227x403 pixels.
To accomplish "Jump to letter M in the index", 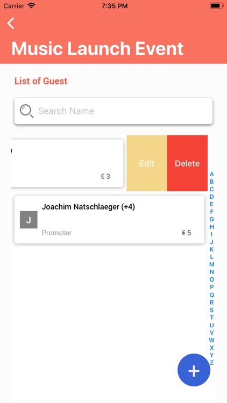I will (211, 264).
